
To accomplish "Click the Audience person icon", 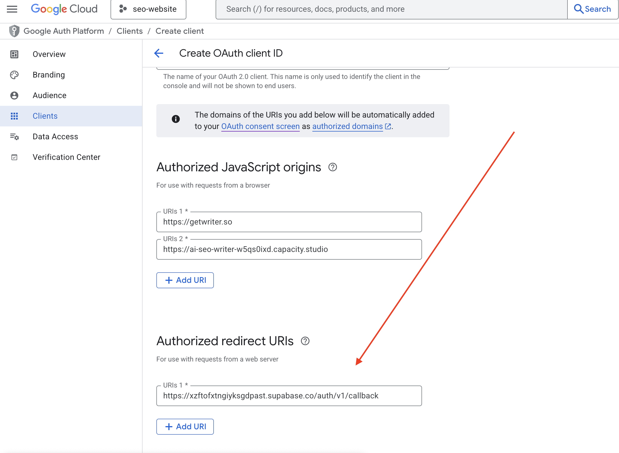I will [x=14, y=95].
